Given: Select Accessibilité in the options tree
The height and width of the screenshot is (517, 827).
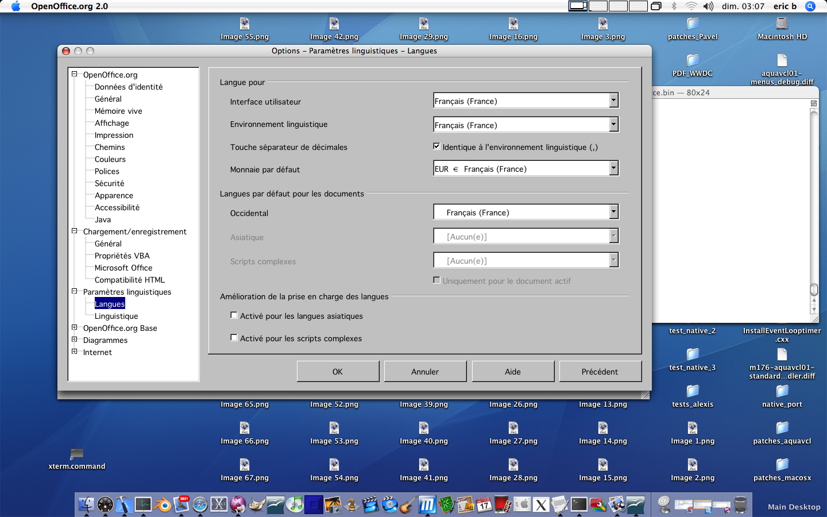Looking at the screenshot, I should (117, 207).
